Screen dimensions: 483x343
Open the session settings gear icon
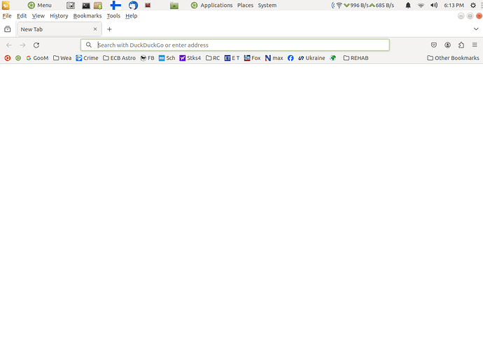[473, 5]
